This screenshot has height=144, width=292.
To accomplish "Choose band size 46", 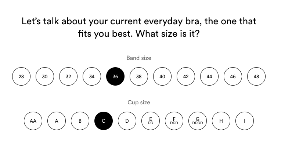I will (x=233, y=76).
